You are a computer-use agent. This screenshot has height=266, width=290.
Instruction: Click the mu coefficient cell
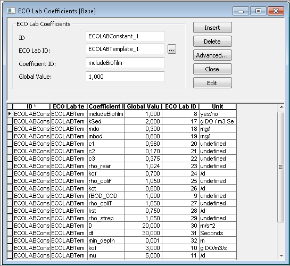tap(106, 255)
